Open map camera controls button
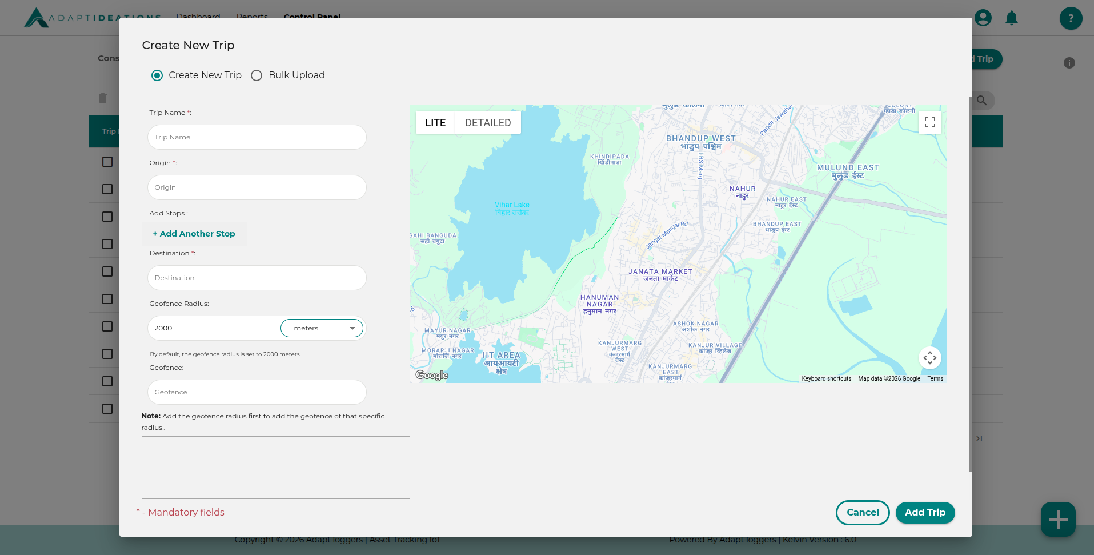This screenshot has height=555, width=1094. click(x=929, y=358)
